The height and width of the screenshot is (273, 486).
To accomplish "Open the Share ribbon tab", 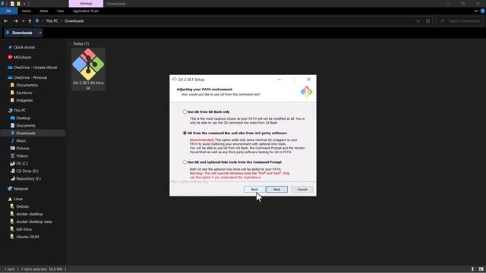I will tap(44, 11).
